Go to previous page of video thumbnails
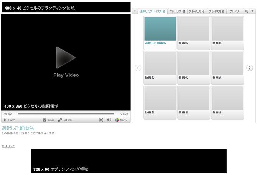This screenshot has height=175, width=257. [x=138, y=68]
